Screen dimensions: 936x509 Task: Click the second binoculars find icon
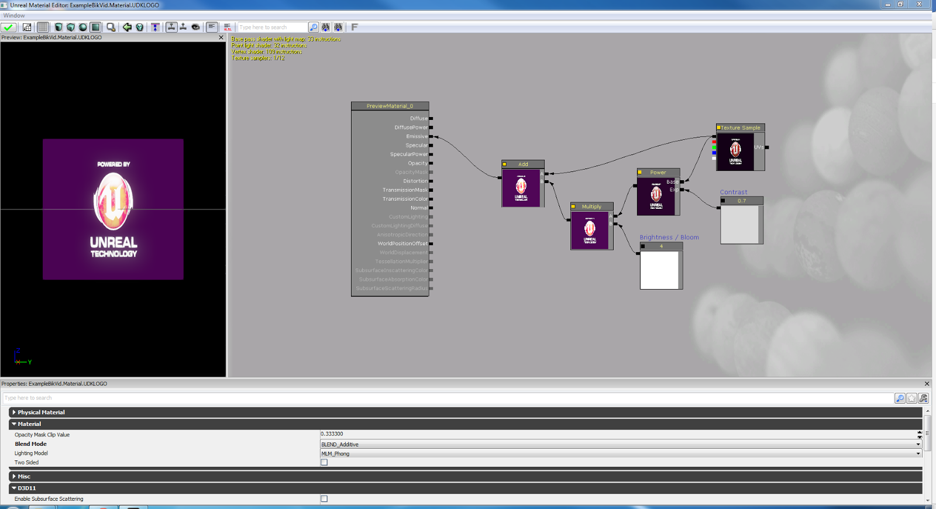coord(338,27)
